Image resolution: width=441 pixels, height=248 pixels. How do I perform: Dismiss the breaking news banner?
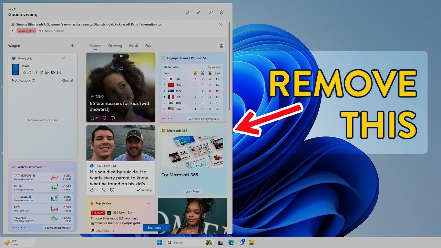pyautogui.click(x=220, y=24)
